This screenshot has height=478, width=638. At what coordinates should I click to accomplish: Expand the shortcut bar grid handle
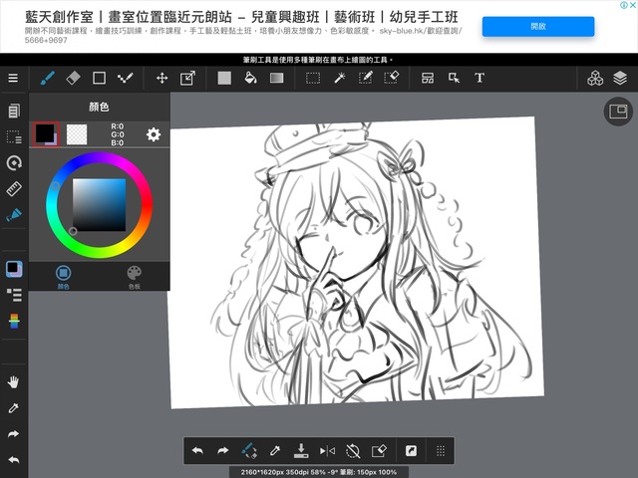pos(440,451)
